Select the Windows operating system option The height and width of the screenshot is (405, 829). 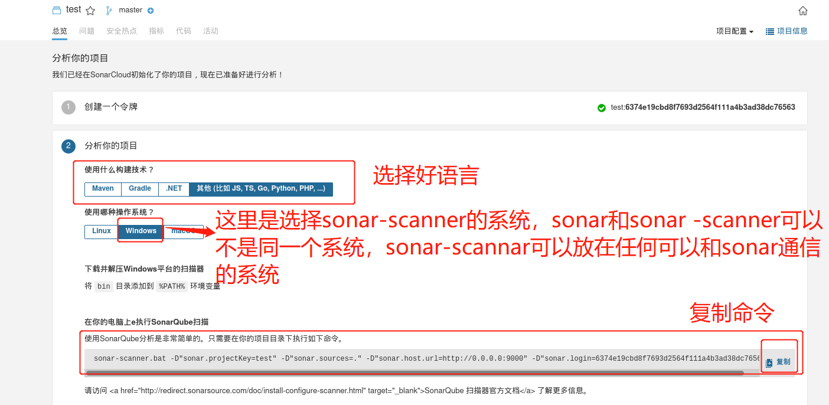click(x=141, y=231)
